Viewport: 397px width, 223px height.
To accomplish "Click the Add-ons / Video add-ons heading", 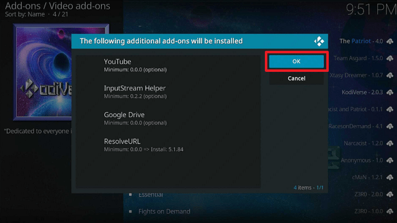I will 58,6.
